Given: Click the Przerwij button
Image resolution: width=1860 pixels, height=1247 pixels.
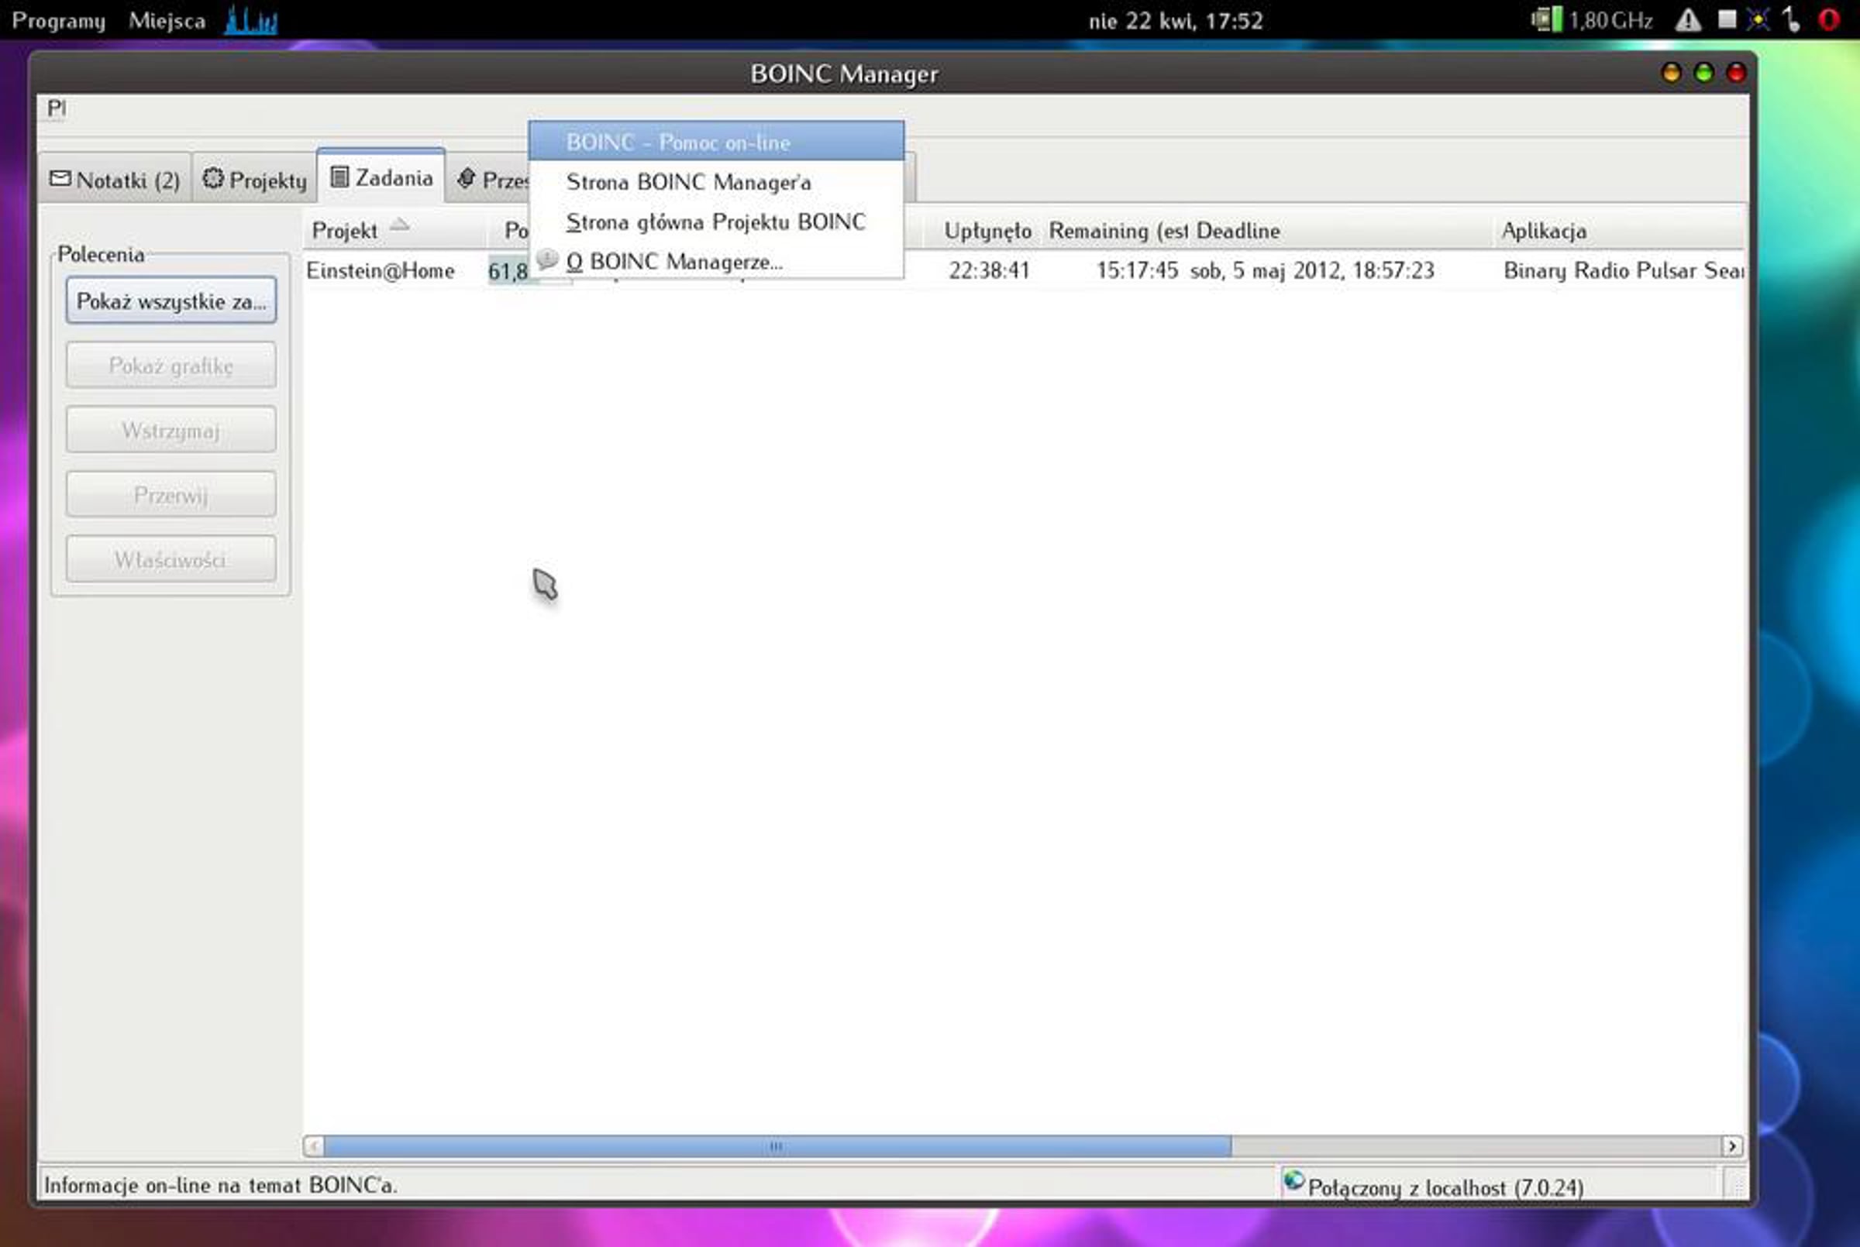Looking at the screenshot, I should pyautogui.click(x=171, y=495).
